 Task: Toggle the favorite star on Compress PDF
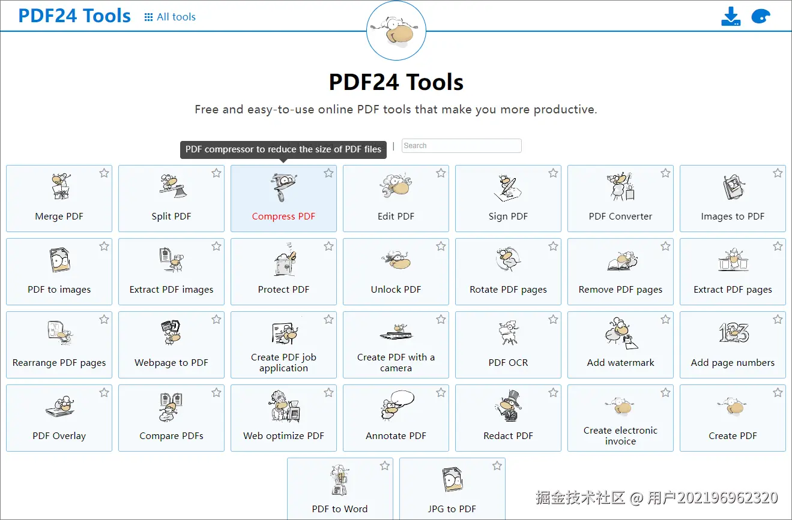pos(328,173)
